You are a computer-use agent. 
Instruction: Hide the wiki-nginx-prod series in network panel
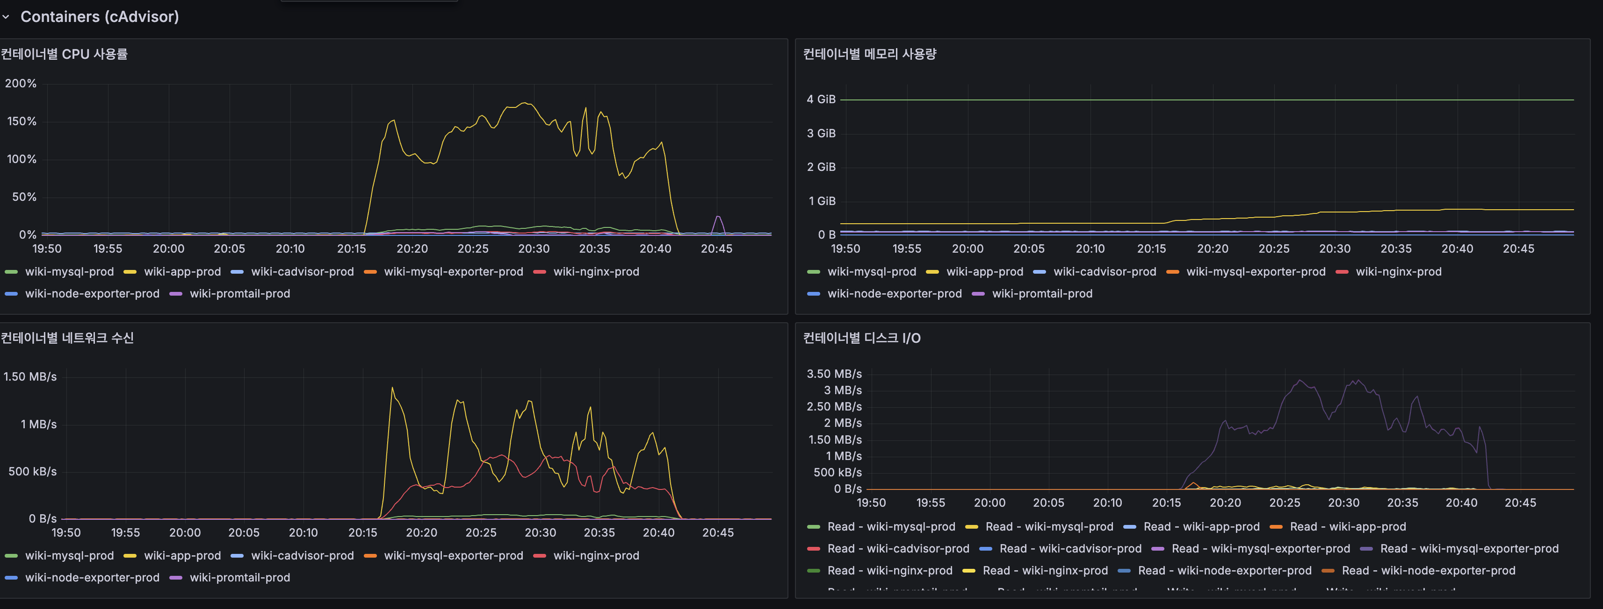[597, 556]
